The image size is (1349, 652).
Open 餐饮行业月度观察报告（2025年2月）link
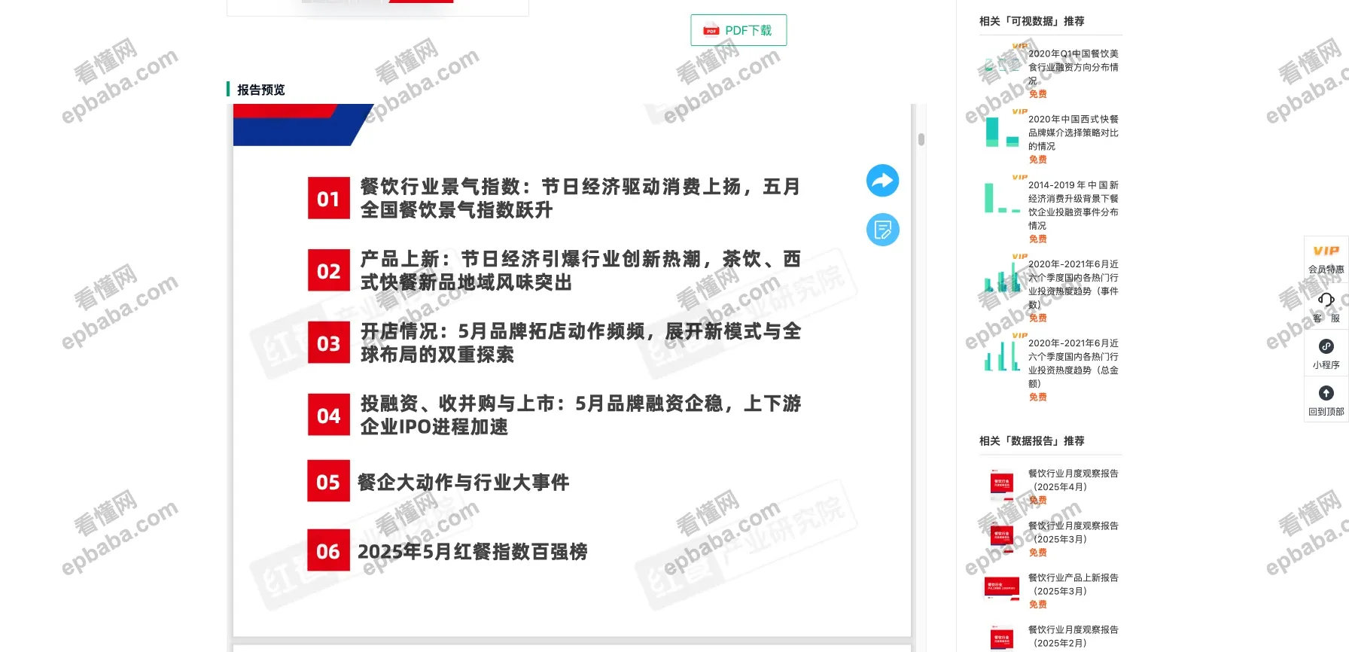click(x=1073, y=636)
